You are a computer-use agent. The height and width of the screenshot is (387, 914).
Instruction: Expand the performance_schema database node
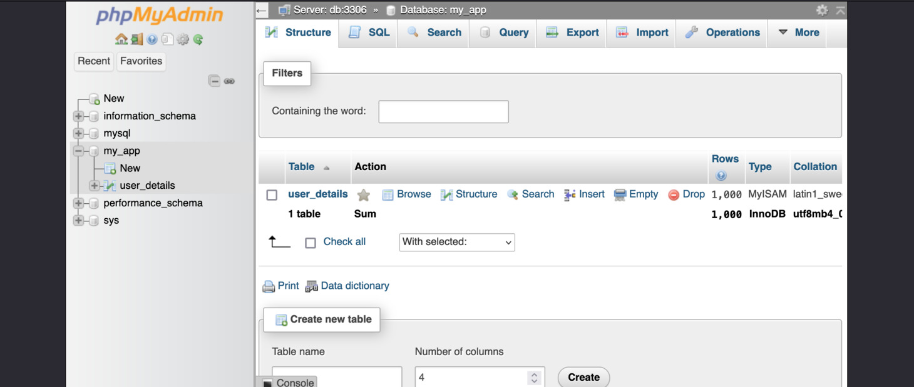(x=78, y=203)
